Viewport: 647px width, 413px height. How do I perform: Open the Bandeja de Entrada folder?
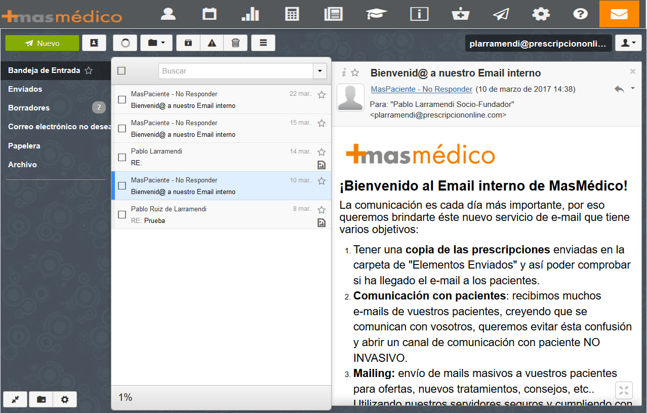pyautogui.click(x=44, y=70)
